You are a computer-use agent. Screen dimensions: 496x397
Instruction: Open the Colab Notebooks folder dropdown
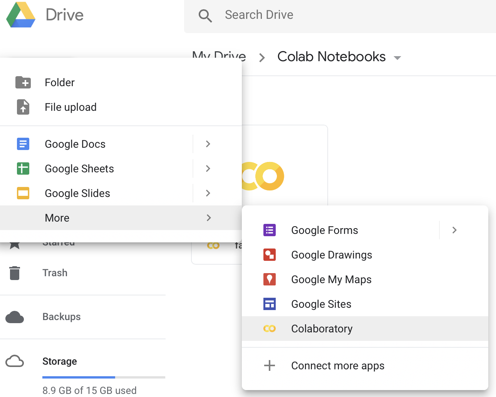tap(397, 58)
